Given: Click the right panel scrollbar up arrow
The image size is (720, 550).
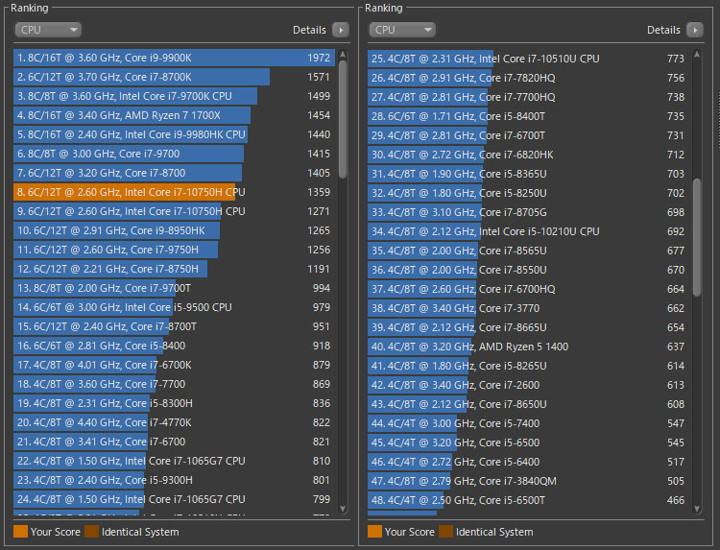Looking at the screenshot, I should pos(697,55).
